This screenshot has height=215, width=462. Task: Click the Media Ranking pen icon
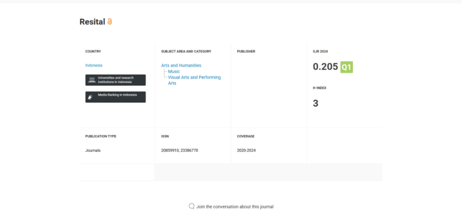[91, 97]
